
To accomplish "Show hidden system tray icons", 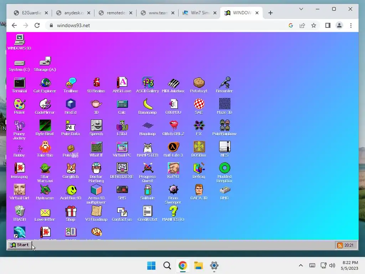I will 301,265.
